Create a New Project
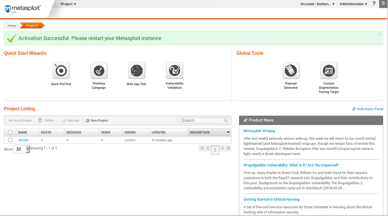Screen dimensions: 388x216 point(97,121)
